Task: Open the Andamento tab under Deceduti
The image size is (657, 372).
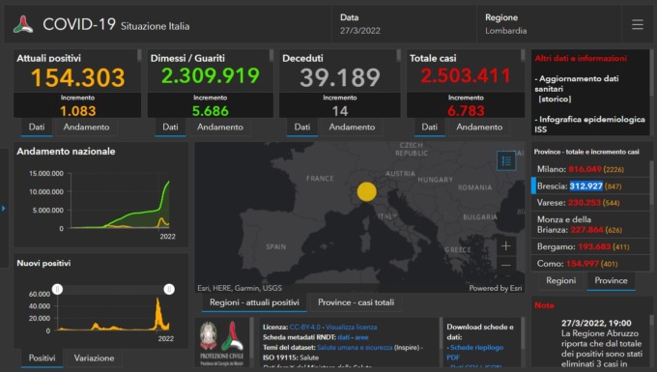Action: click(x=352, y=127)
